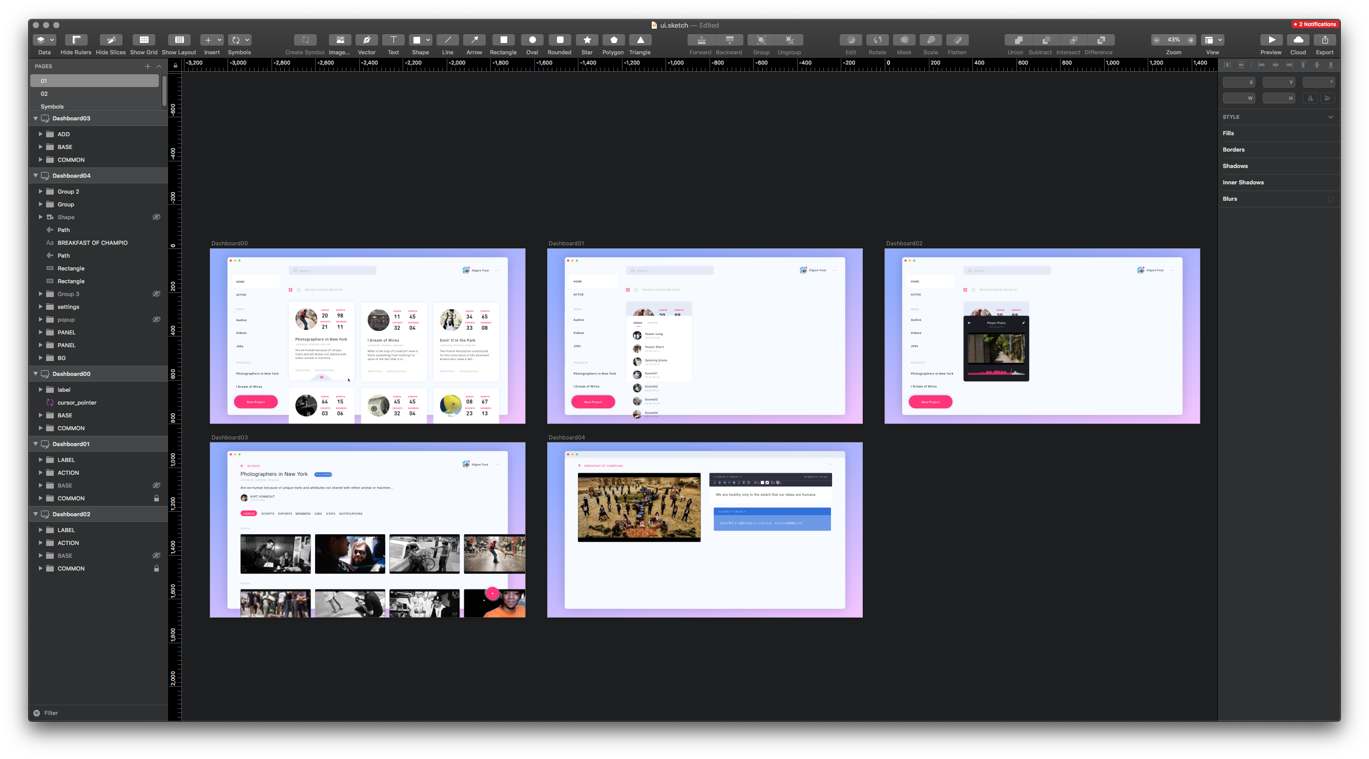Click the Hide Slices toolbar icon

[111, 40]
